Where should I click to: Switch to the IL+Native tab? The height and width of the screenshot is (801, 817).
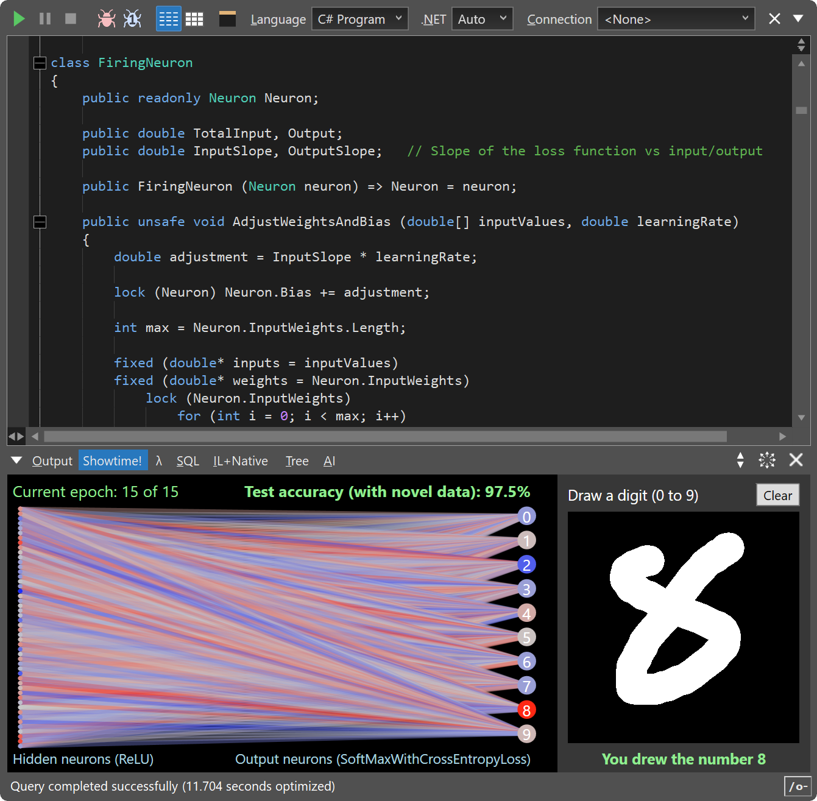(x=240, y=461)
